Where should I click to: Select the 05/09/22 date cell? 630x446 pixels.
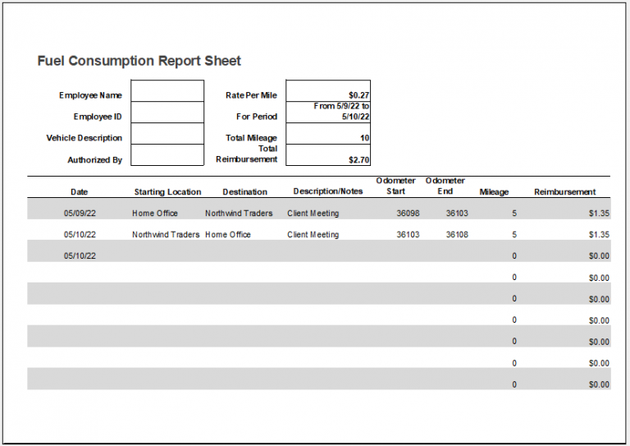pyautogui.click(x=80, y=214)
